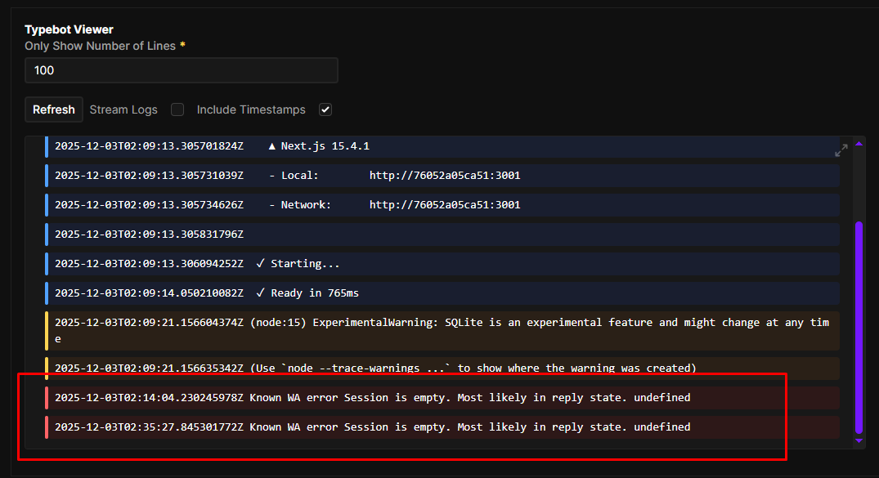Select the node --trace-warnings log line
The height and width of the screenshot is (478, 879).
(x=442, y=369)
